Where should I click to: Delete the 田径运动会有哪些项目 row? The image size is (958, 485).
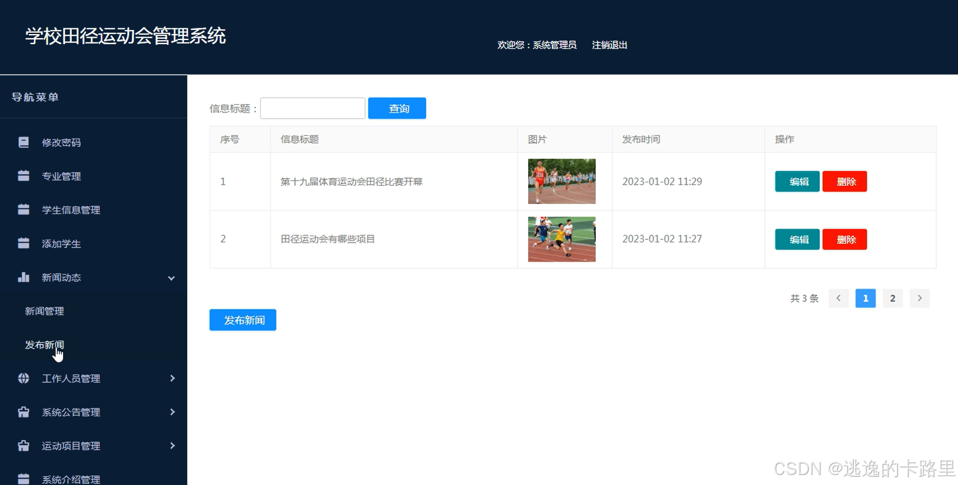pos(844,239)
